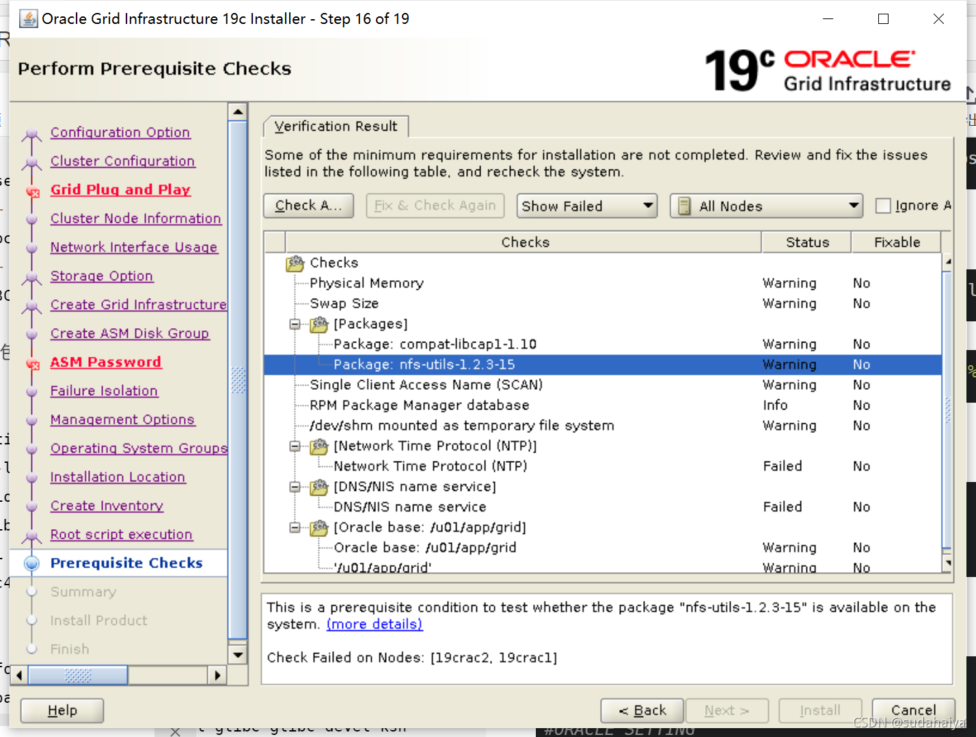Click the Install button
976x737 pixels.
point(820,710)
